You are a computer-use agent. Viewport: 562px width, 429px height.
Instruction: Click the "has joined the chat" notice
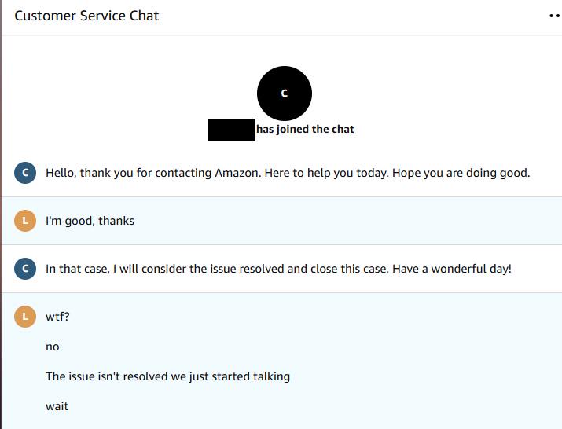pos(306,130)
